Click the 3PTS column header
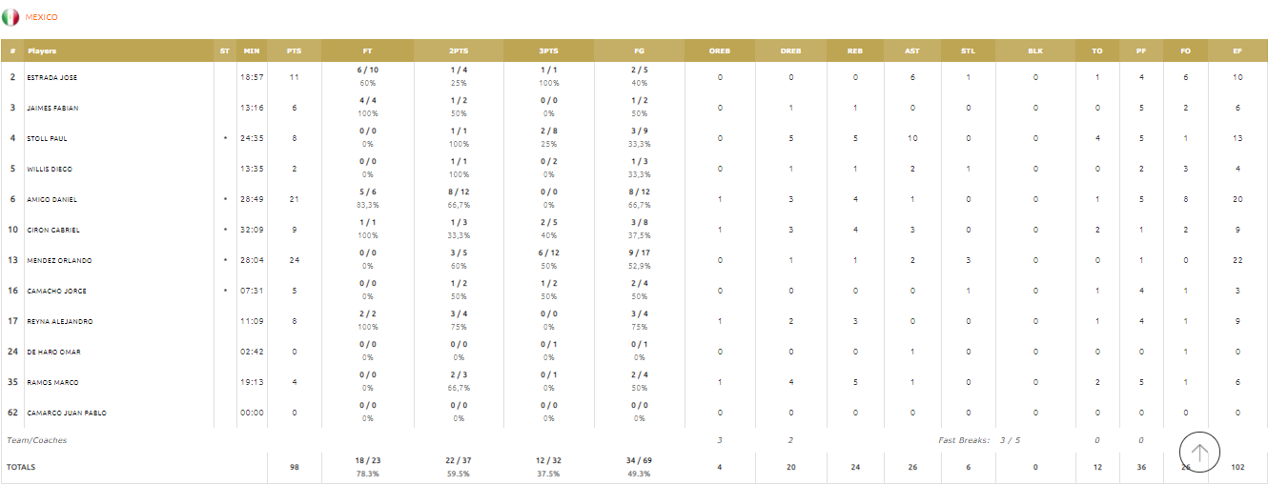The height and width of the screenshot is (484, 1268). [x=549, y=50]
